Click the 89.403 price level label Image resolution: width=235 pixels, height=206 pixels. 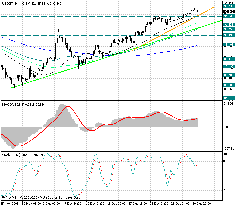coord(229,44)
